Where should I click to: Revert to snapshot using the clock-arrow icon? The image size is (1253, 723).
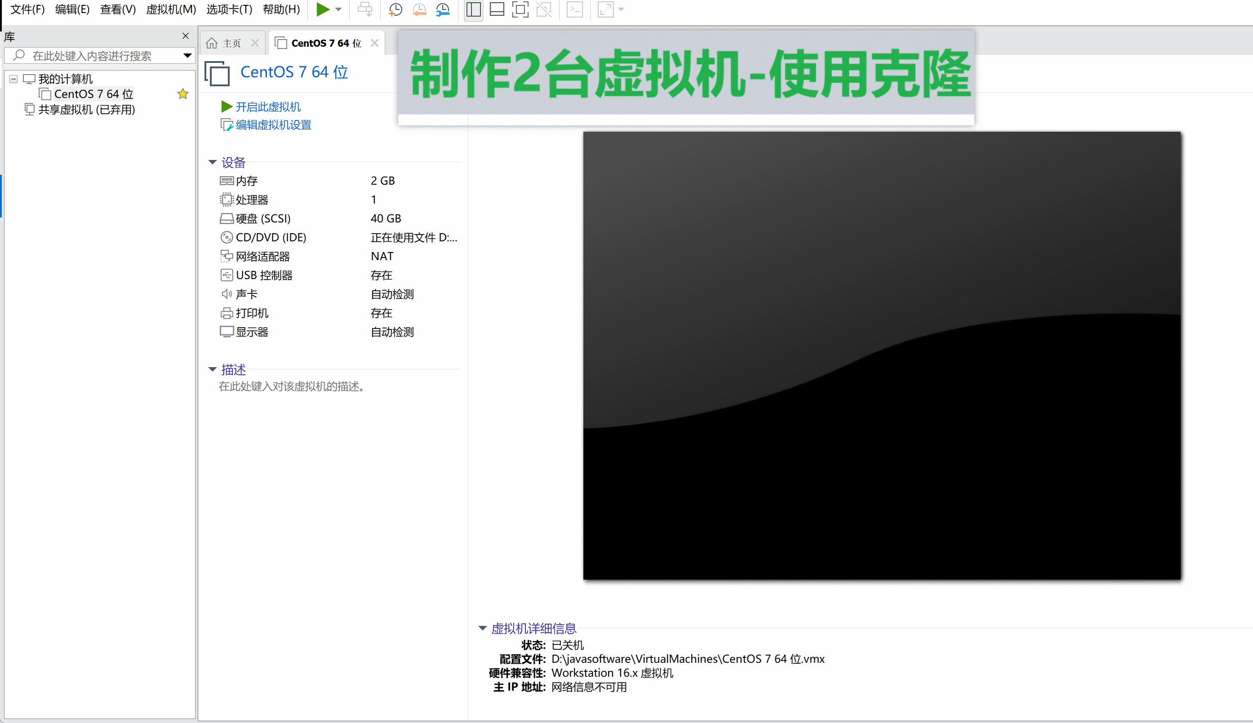coord(419,9)
